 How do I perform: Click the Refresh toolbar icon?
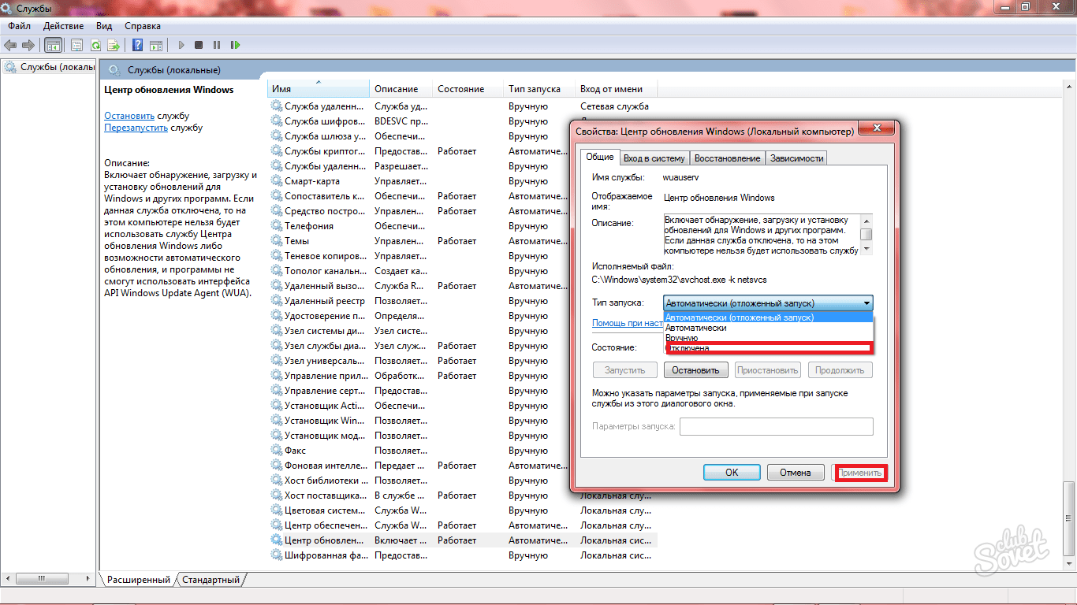[95, 46]
